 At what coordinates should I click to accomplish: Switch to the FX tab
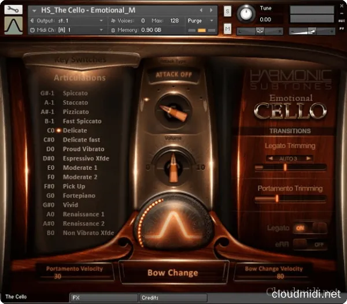tap(104, 298)
